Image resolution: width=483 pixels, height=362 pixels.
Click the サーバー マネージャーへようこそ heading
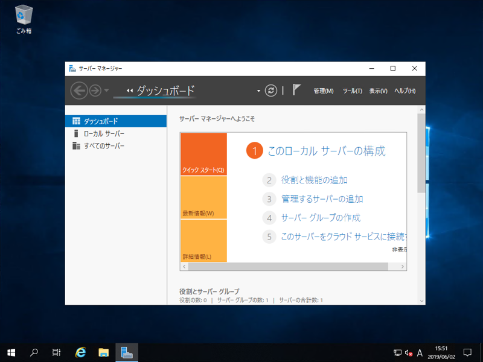click(x=217, y=119)
